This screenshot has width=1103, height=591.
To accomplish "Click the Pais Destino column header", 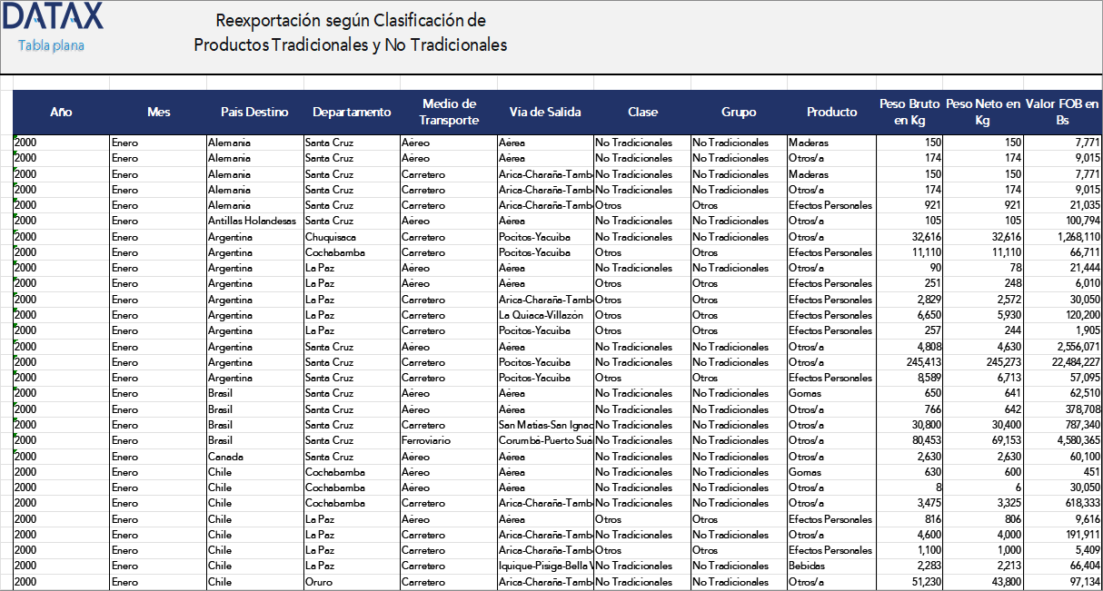I will 255,112.
